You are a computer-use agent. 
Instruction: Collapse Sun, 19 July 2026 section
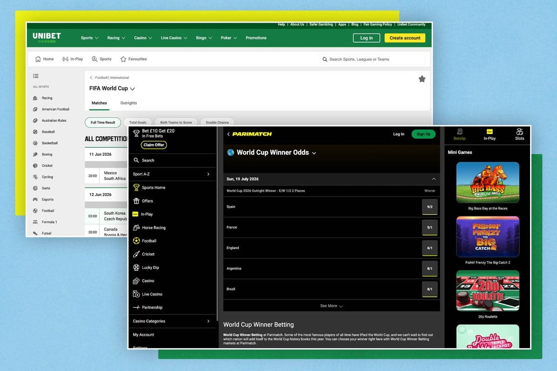434,179
